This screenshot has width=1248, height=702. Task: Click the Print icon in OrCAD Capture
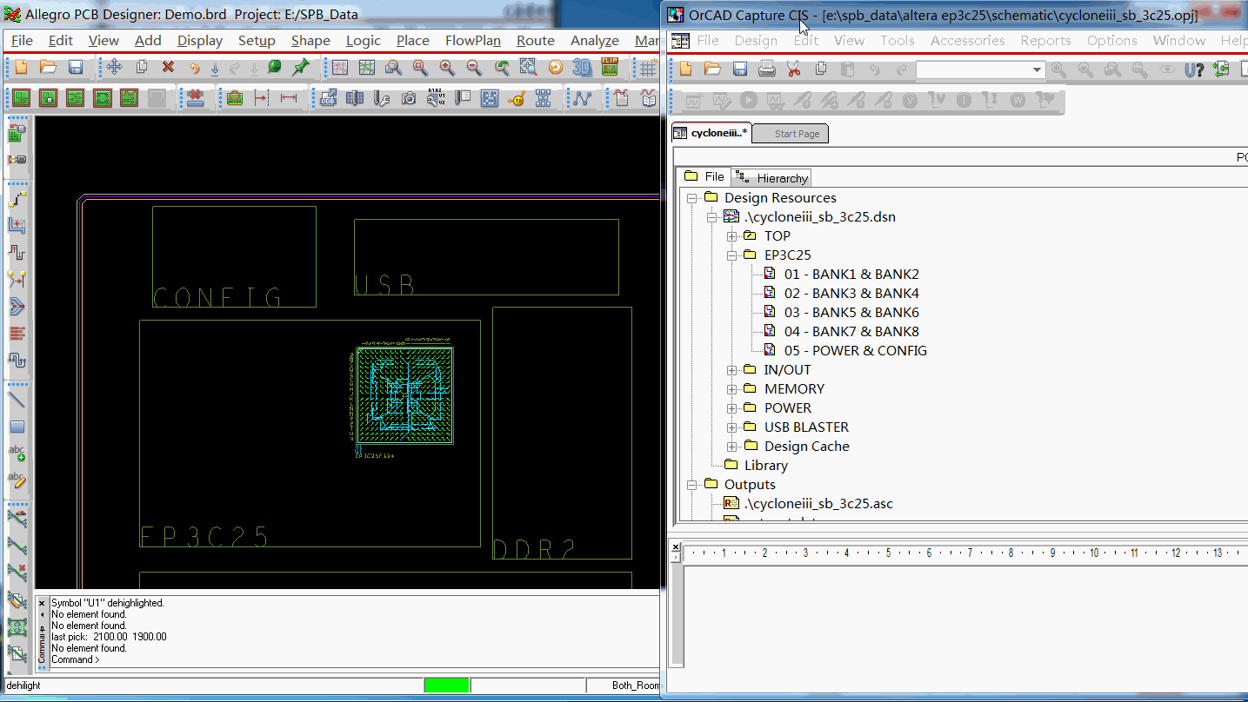pyautogui.click(x=766, y=70)
